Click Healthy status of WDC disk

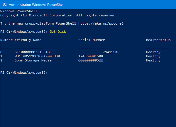click(153, 56)
